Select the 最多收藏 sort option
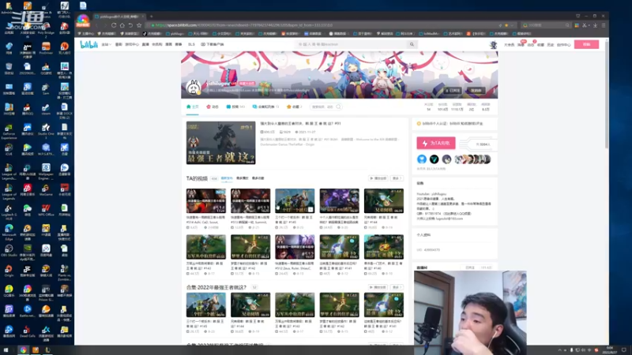The height and width of the screenshot is (355, 632). (258, 178)
